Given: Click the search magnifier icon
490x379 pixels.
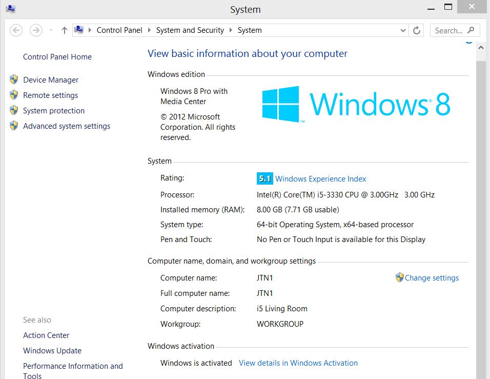Looking at the screenshot, I should click(471, 30).
